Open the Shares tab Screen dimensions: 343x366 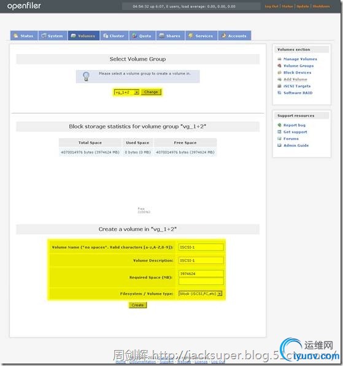[x=170, y=36]
